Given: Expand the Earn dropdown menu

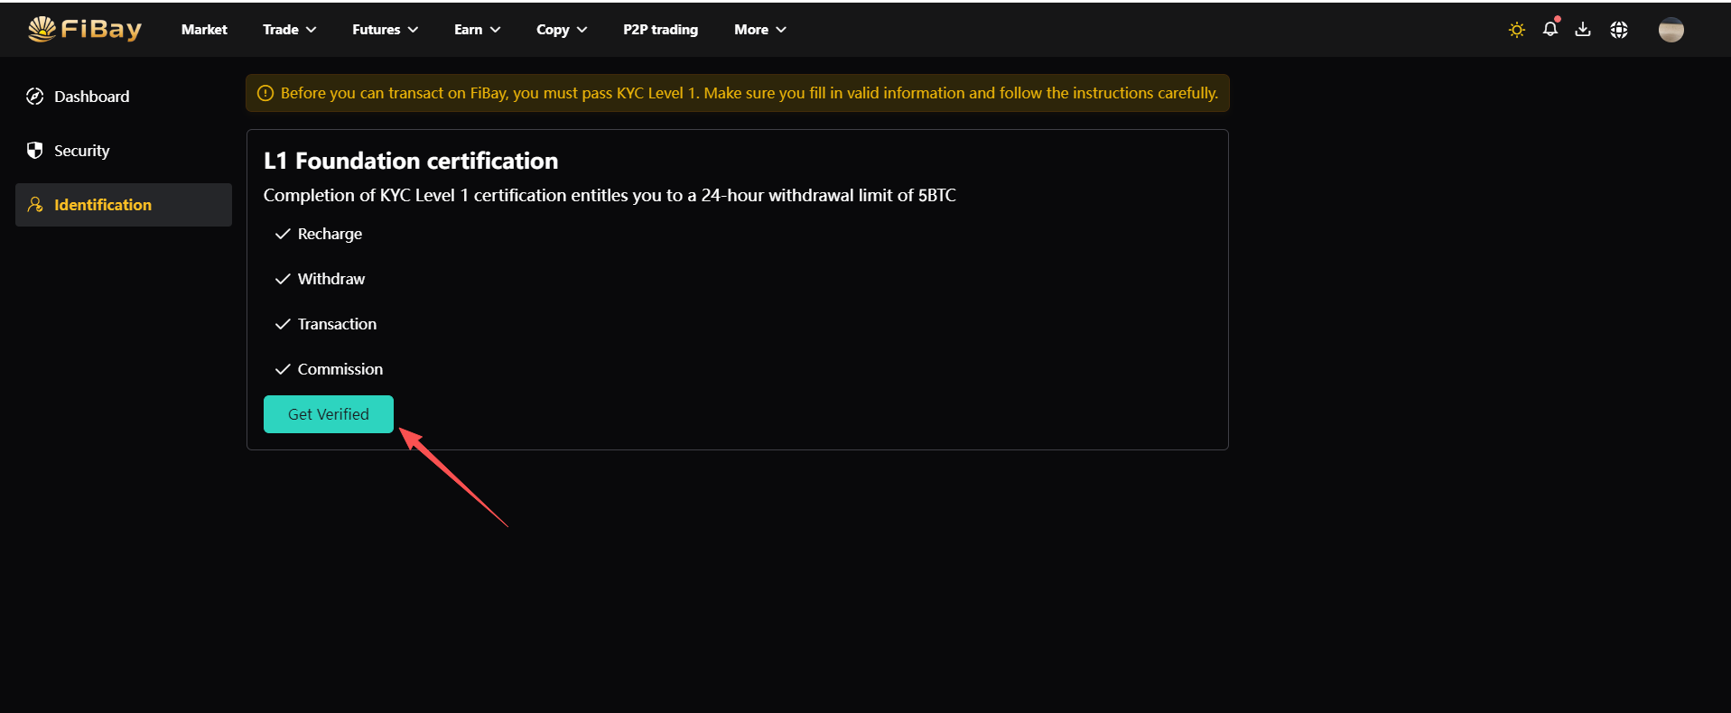Looking at the screenshot, I should [x=477, y=30].
